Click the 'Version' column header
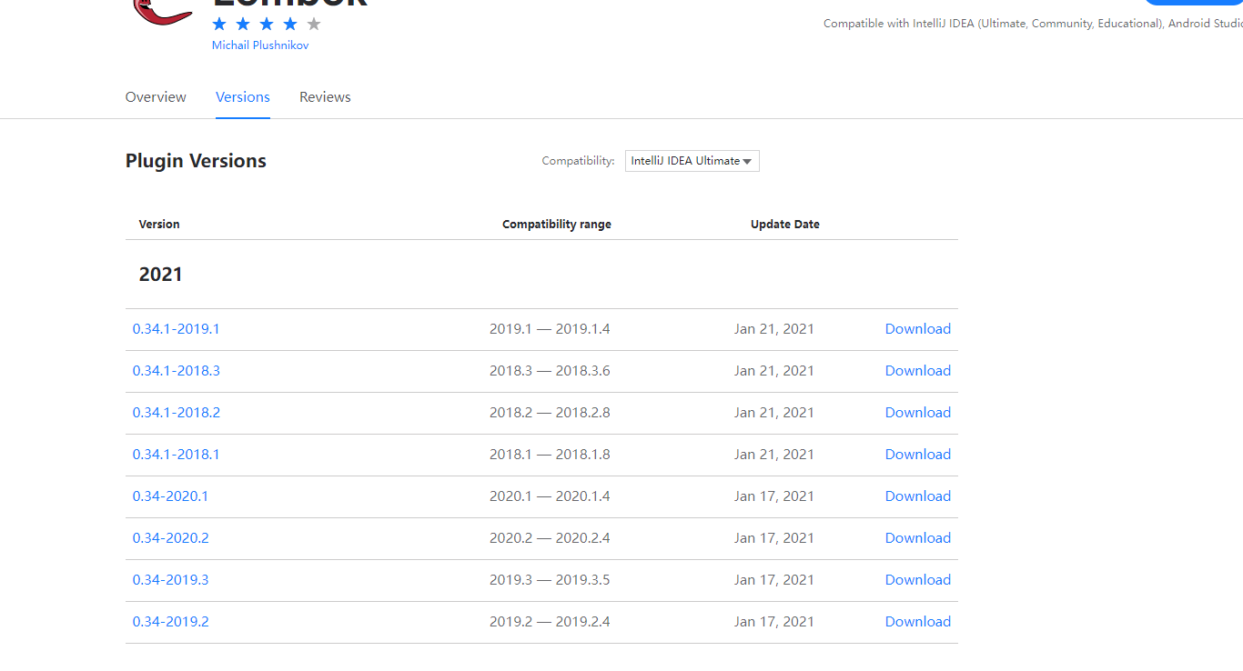 click(159, 225)
